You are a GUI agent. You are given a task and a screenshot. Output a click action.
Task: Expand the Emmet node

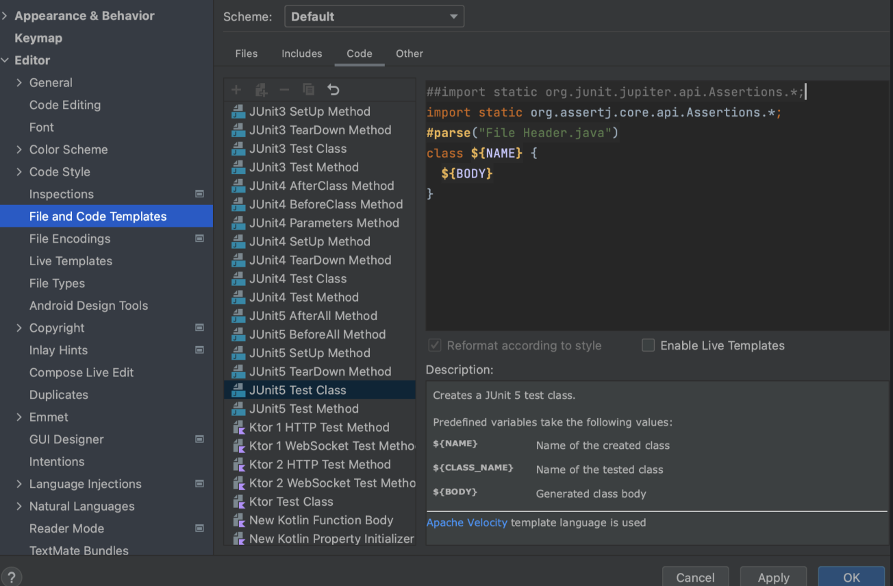point(19,417)
